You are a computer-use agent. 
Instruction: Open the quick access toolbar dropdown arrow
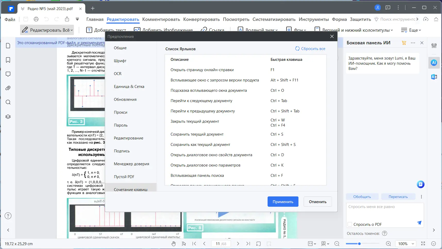coord(77,19)
